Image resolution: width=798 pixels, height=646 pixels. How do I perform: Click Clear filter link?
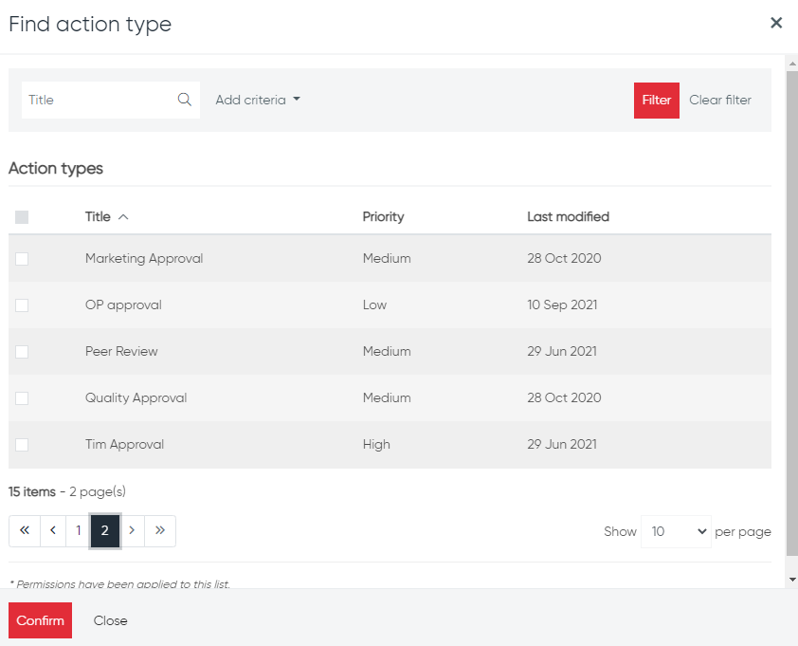[719, 100]
